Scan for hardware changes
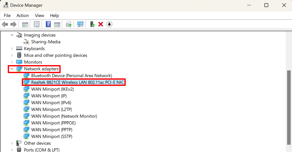Viewport: 292px width, 152px height. click(80, 24)
